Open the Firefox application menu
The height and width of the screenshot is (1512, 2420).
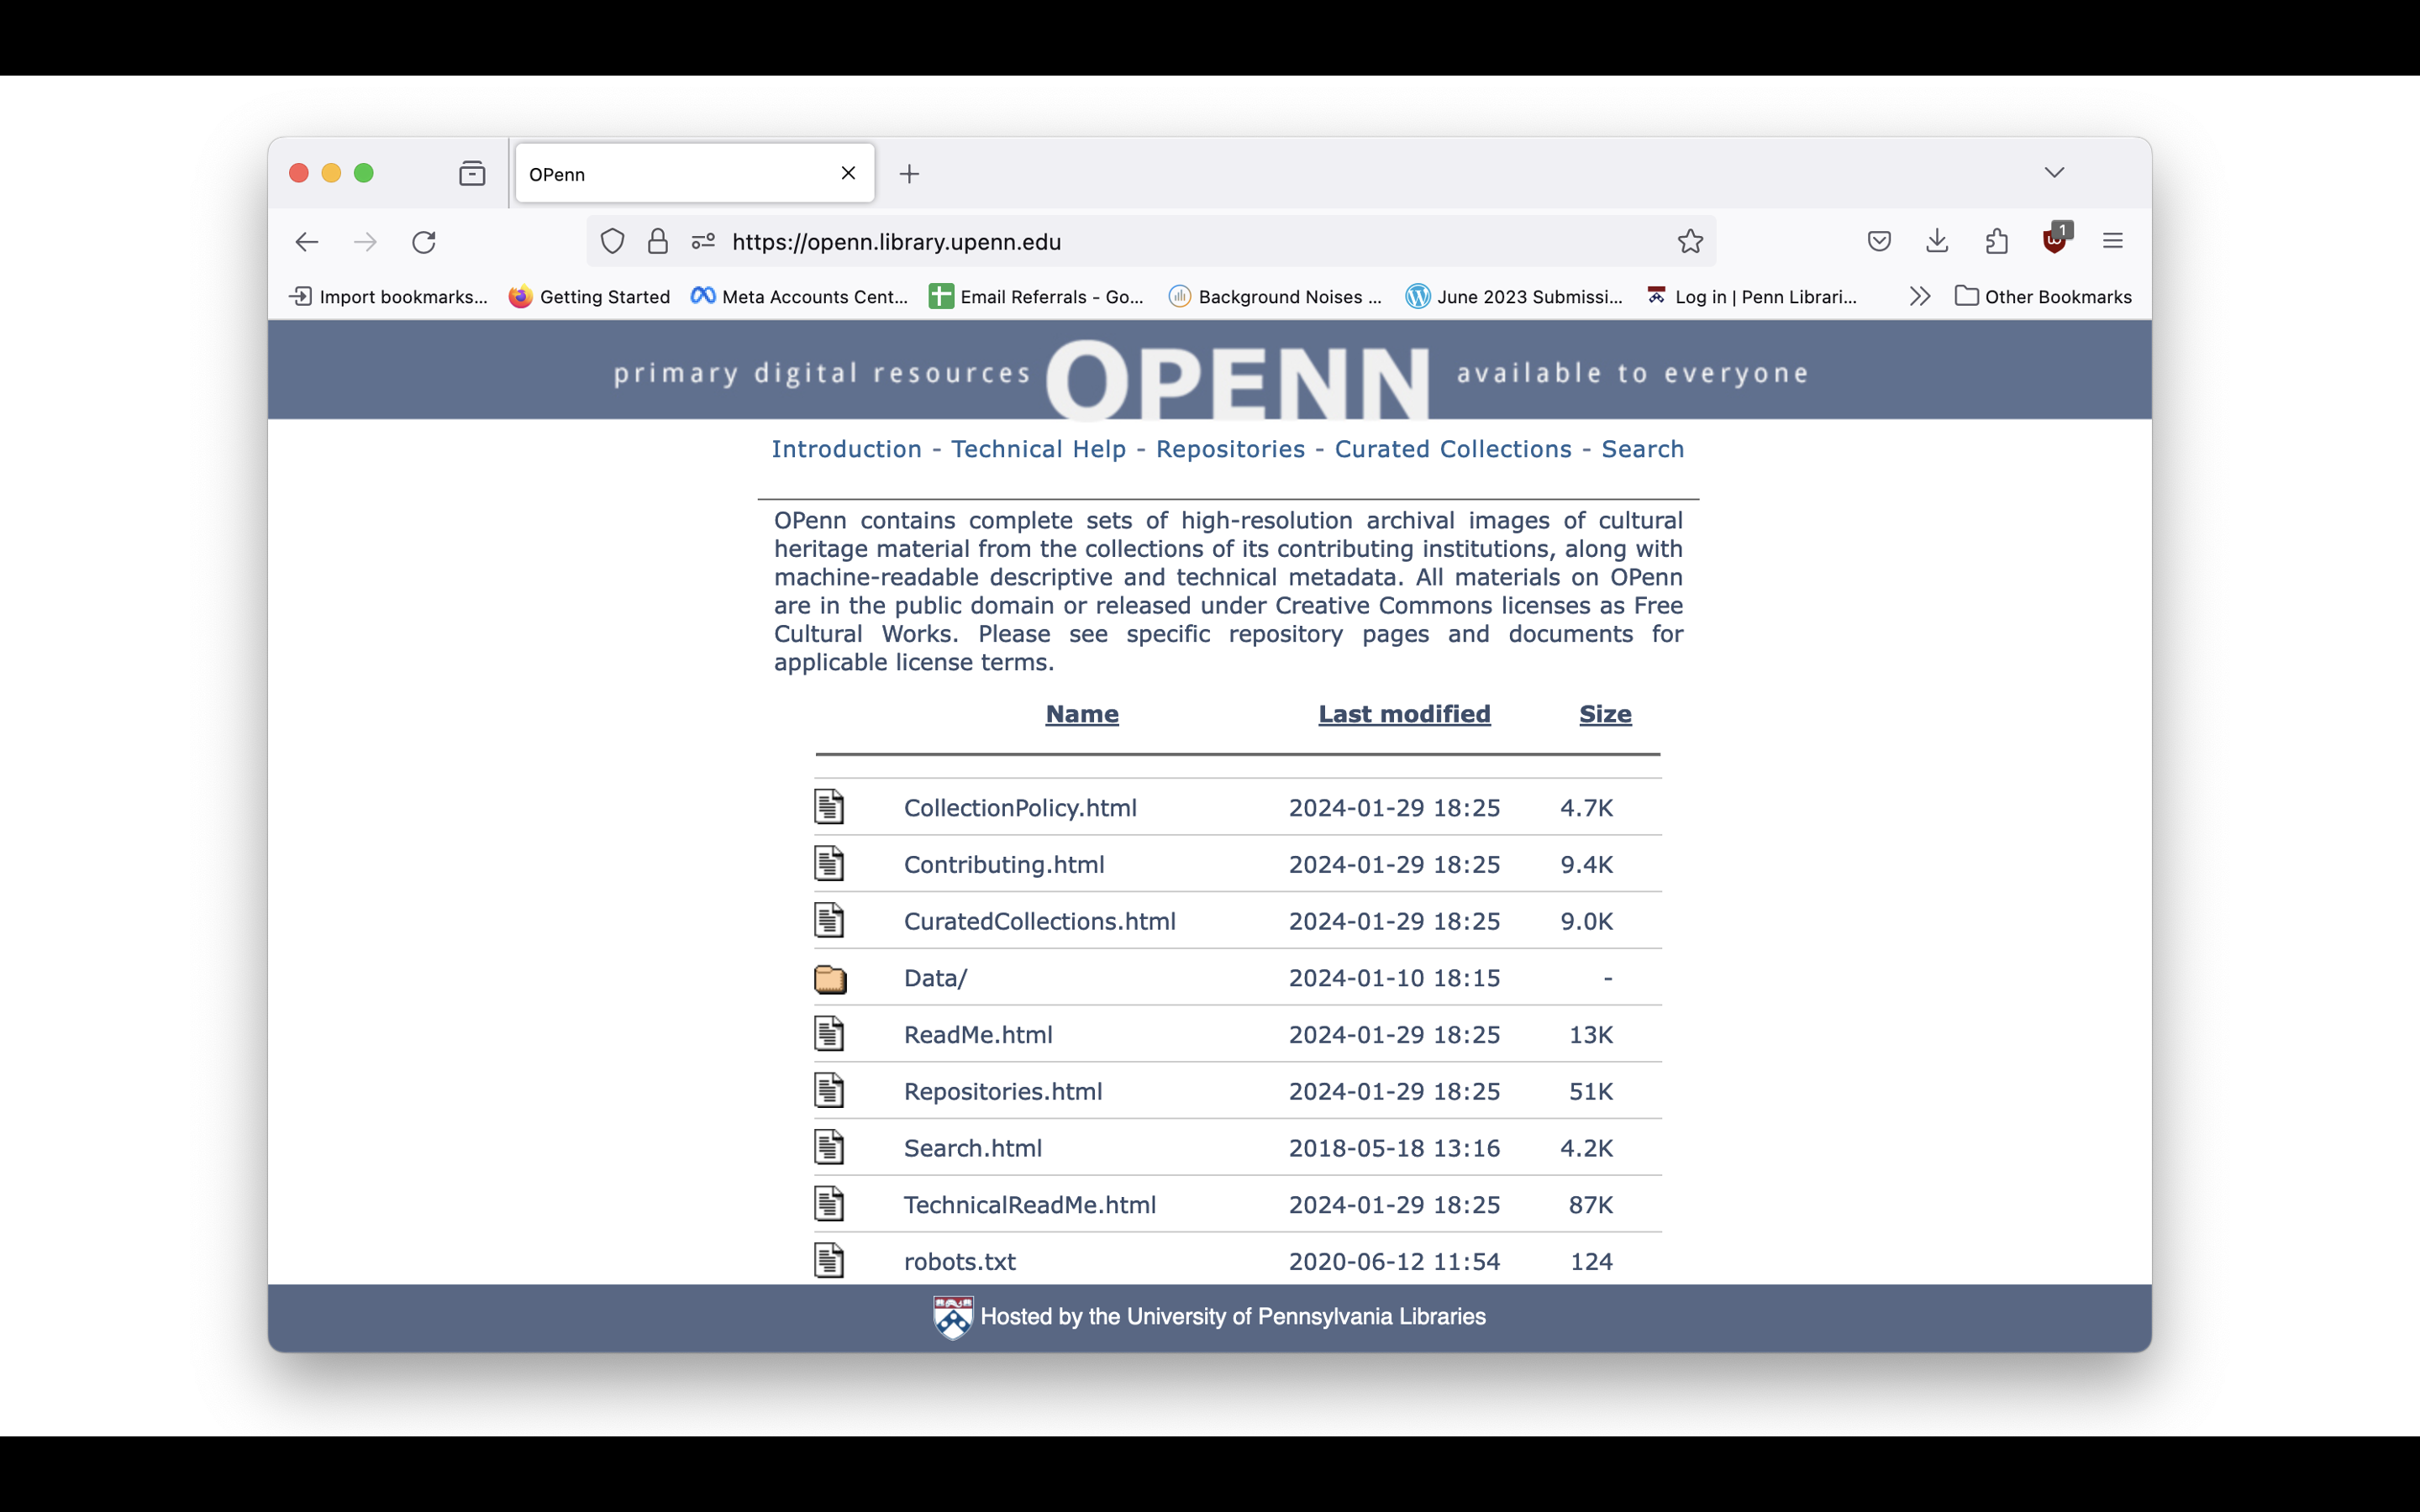(x=2113, y=241)
